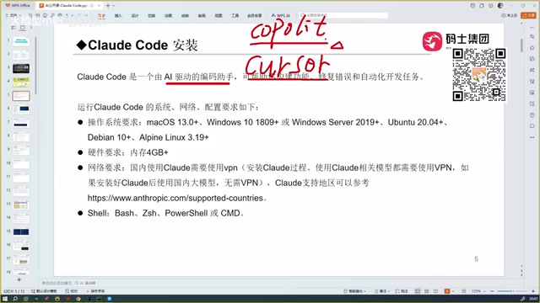Open the 切换 (Transitions) ribbon tab
540x303 pixels.
152,16
